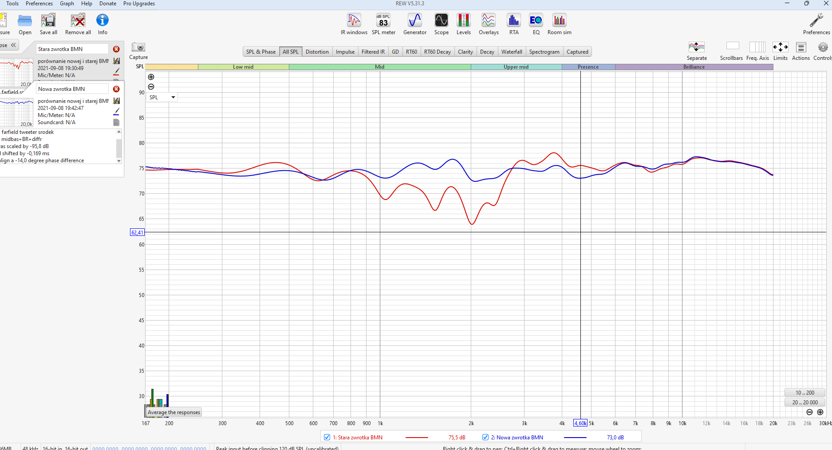Open the Room sim tool

[560, 24]
